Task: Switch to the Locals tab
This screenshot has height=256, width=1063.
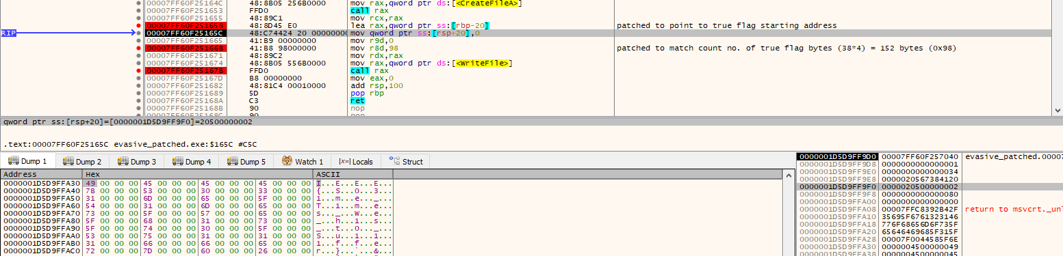Action: [x=356, y=162]
